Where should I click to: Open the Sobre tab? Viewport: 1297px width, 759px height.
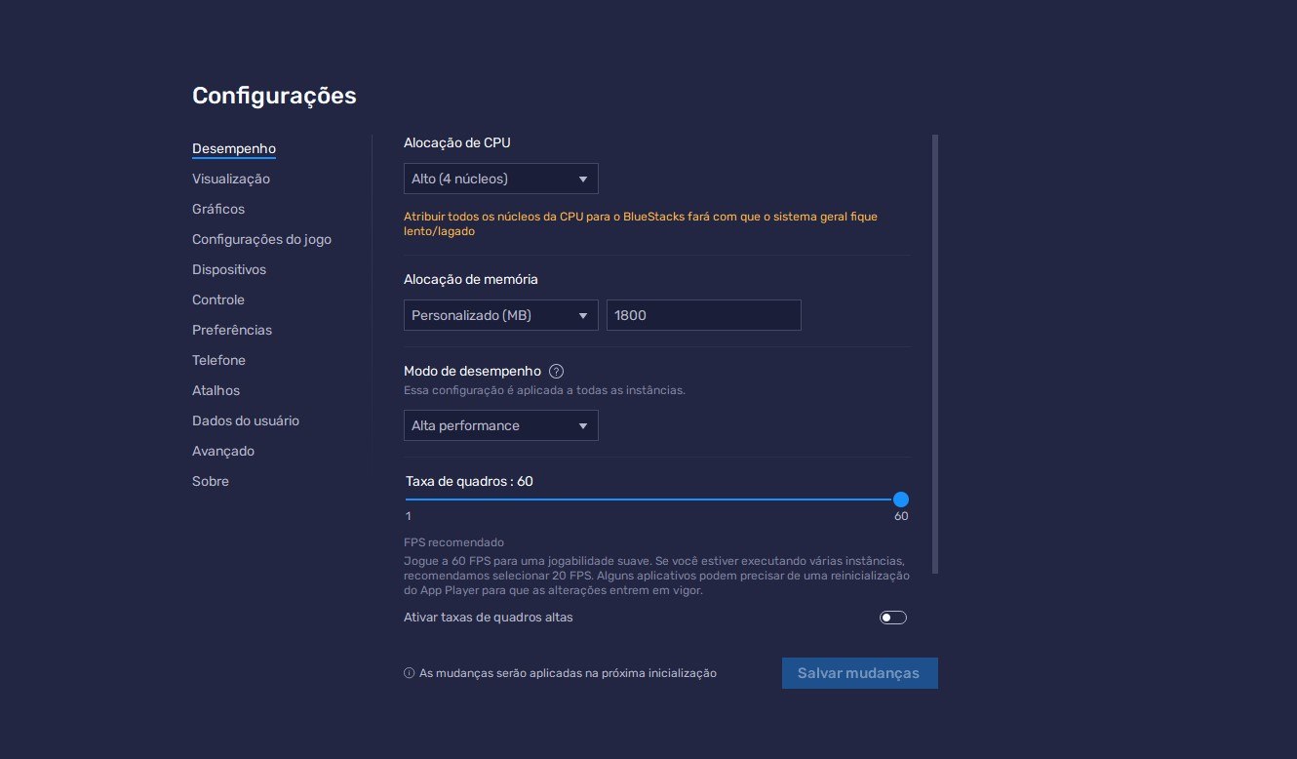[x=211, y=481]
